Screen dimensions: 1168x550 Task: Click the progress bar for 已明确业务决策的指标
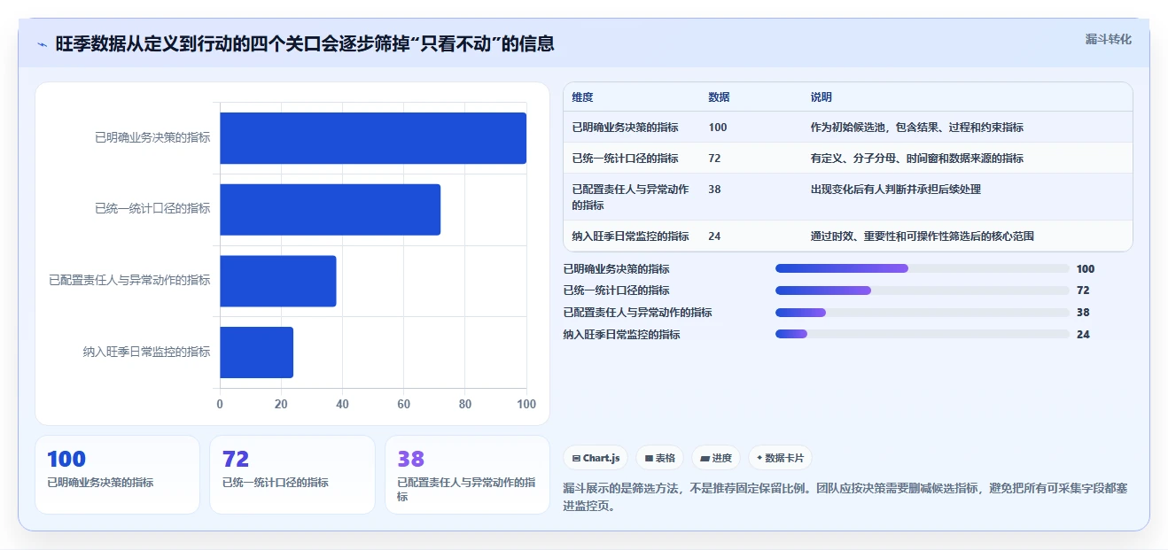pos(922,268)
